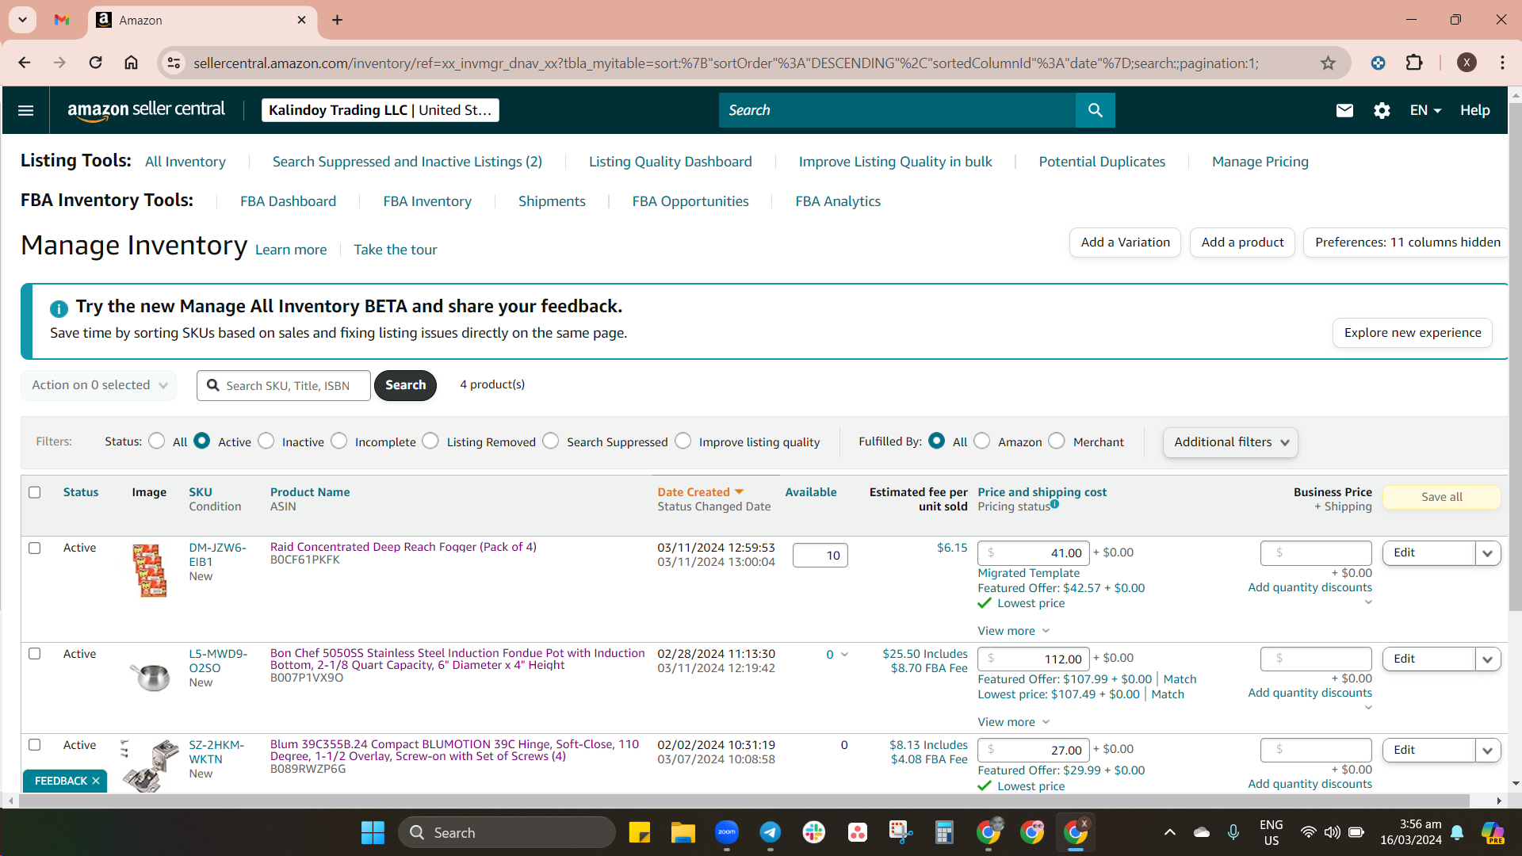The image size is (1522, 856).
Task: Click the Amazon Seller Central logo
Action: pos(147,110)
